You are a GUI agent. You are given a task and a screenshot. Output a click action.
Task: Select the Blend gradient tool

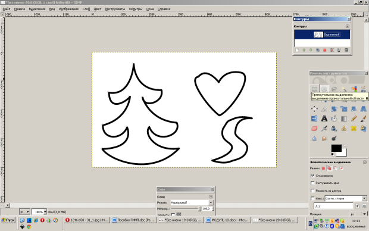(x=344, y=118)
